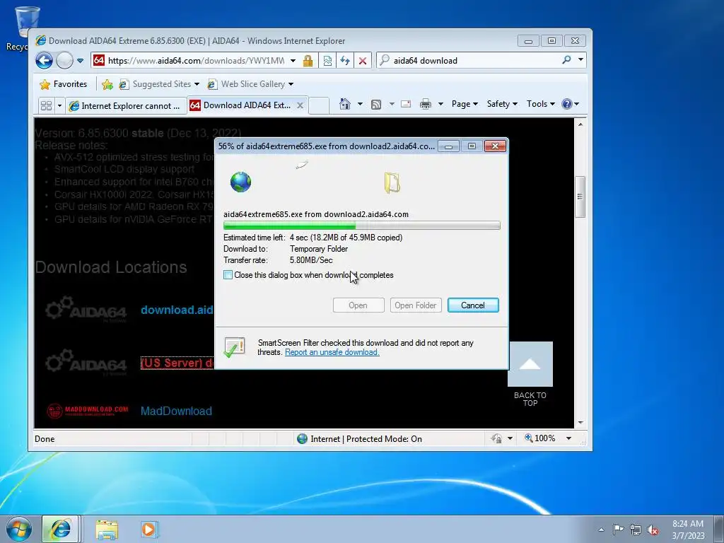Click the scrollbar down arrow
This screenshot has height=543, width=724.
580,423
